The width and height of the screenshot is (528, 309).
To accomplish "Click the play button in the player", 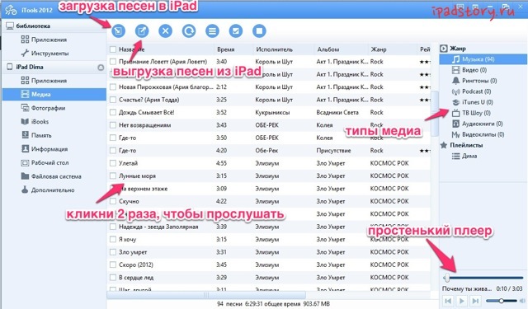I will pyautogui.click(x=462, y=301).
